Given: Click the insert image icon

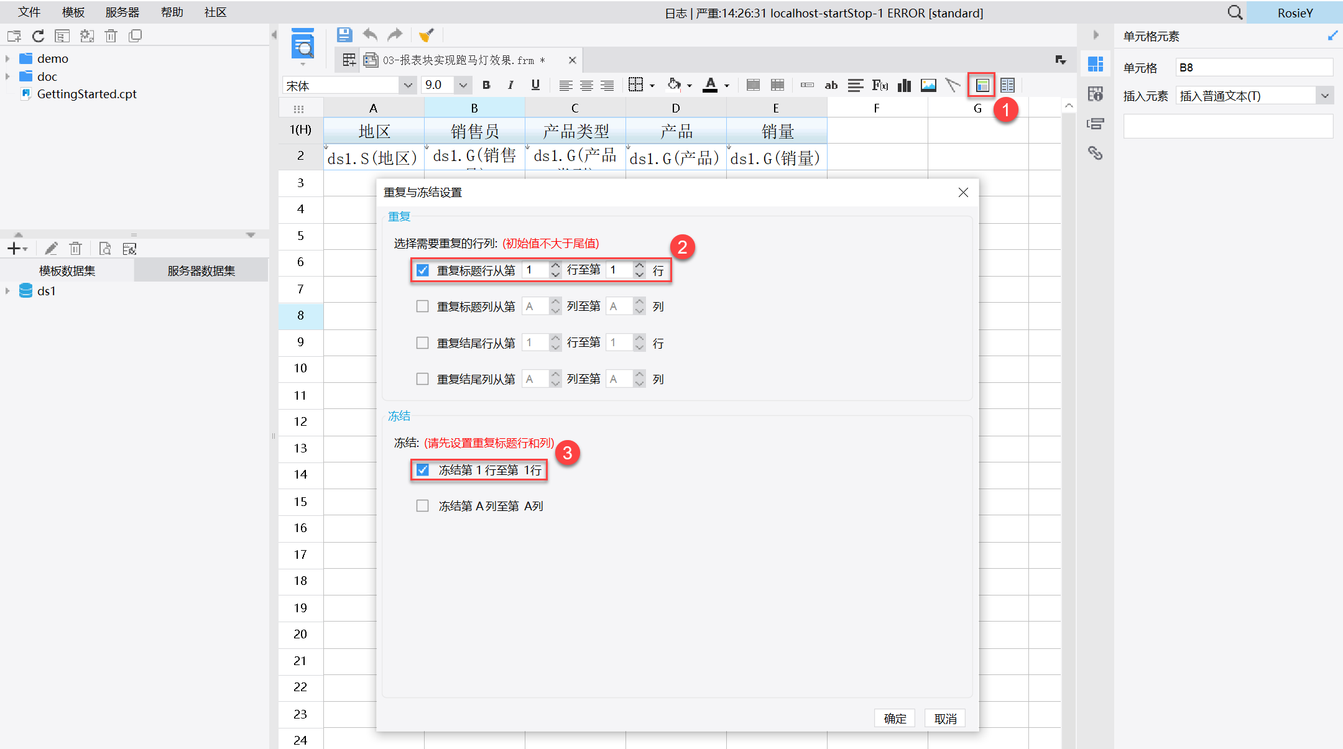Looking at the screenshot, I should pos(928,85).
